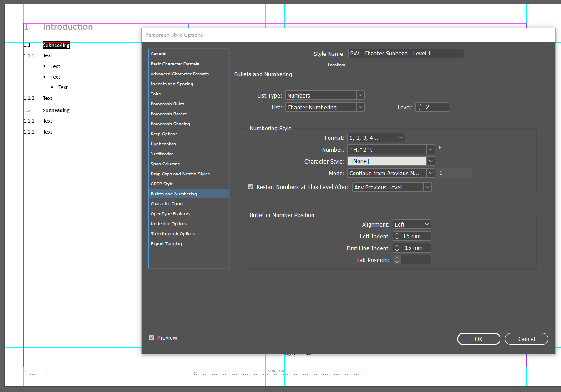Disable the Preview checkbox
Image resolution: width=561 pixels, height=392 pixels.
(152, 337)
